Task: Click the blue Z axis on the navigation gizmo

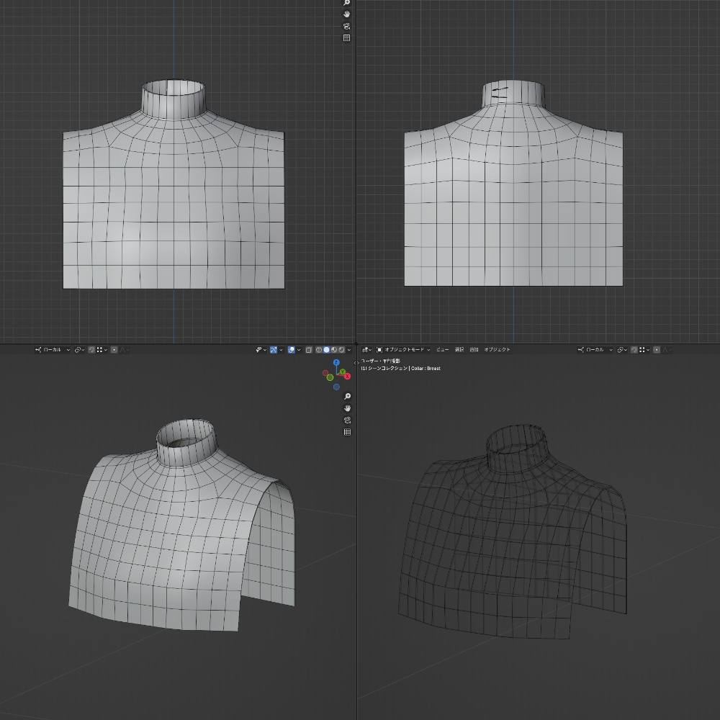Action: (x=336, y=363)
